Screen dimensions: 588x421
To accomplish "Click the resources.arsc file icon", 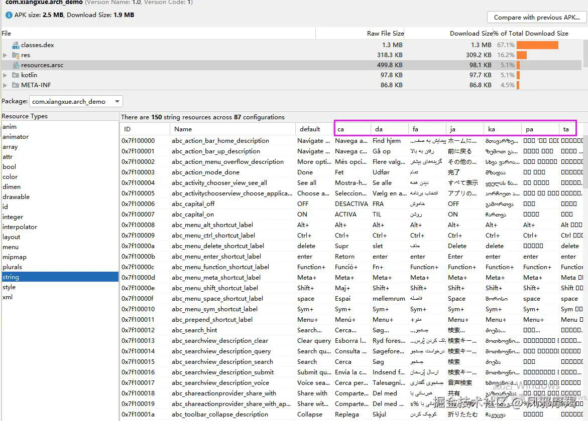I will [16, 65].
